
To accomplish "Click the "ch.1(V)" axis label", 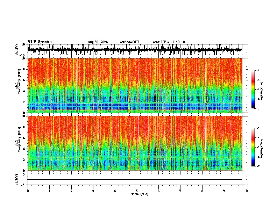I will 17,50.
